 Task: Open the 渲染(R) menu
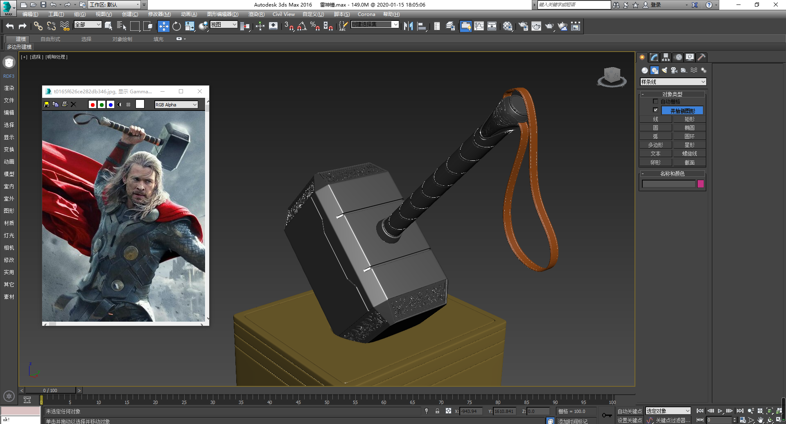click(256, 14)
